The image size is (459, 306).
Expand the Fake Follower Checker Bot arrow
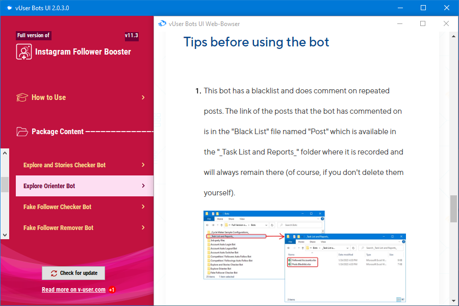[x=143, y=207]
